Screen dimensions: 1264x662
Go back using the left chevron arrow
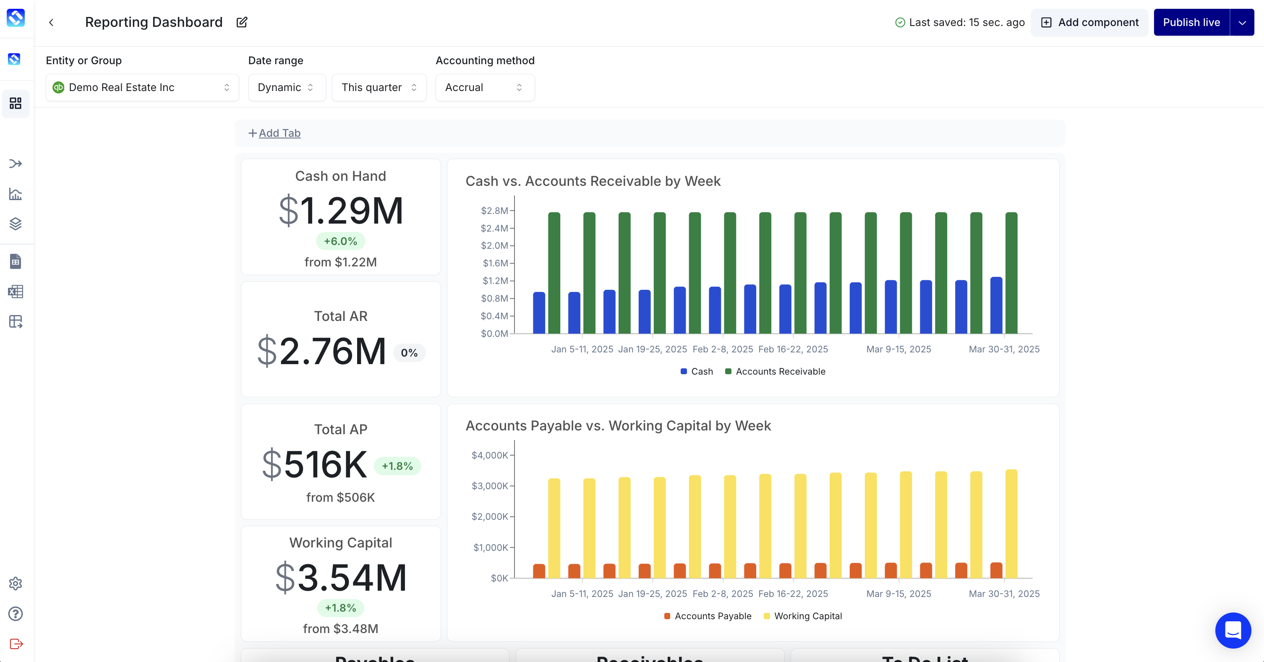51,23
